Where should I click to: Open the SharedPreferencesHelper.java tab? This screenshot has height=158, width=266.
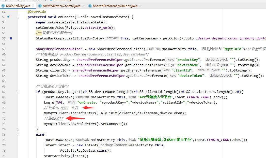[115, 6]
